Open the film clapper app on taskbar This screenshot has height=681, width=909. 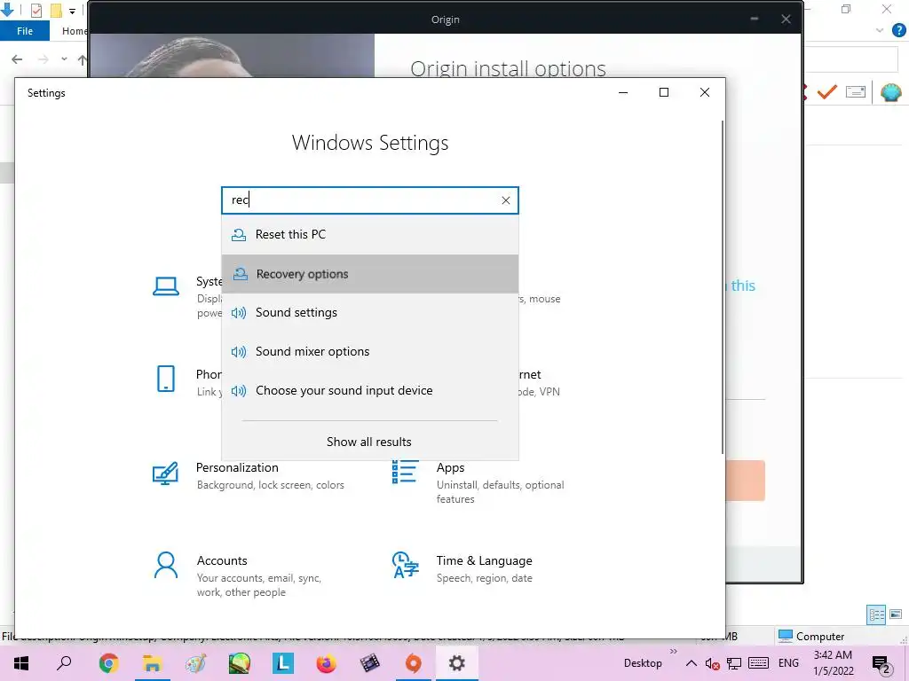tap(370, 663)
